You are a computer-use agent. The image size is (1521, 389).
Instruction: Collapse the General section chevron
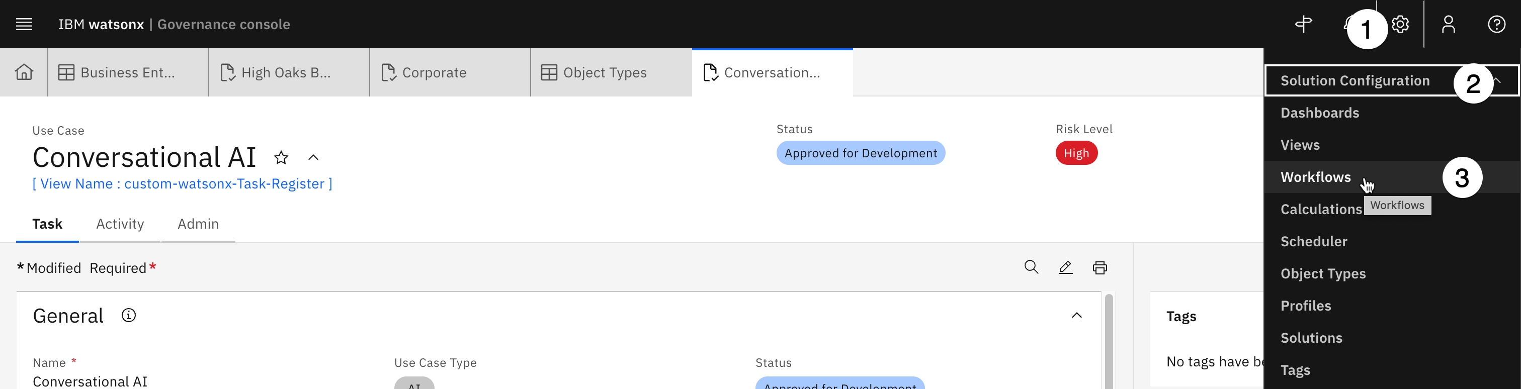click(1077, 315)
